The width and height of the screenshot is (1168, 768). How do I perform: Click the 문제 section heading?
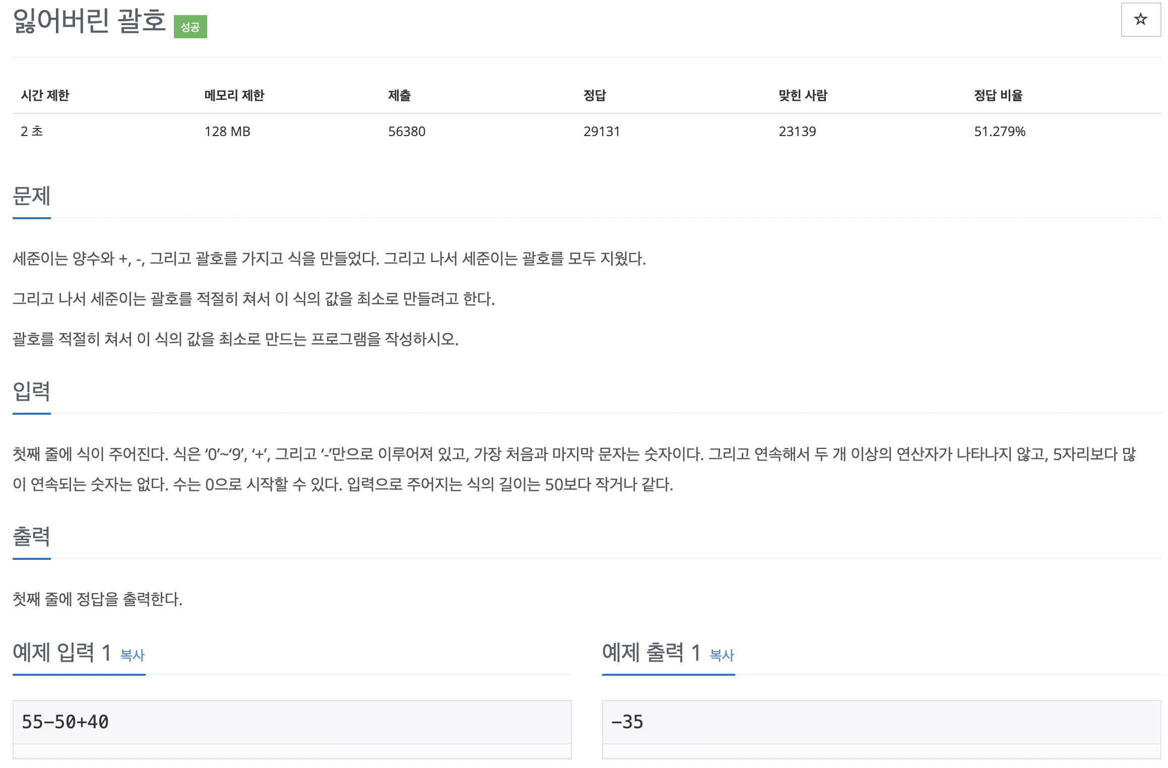pyautogui.click(x=31, y=196)
